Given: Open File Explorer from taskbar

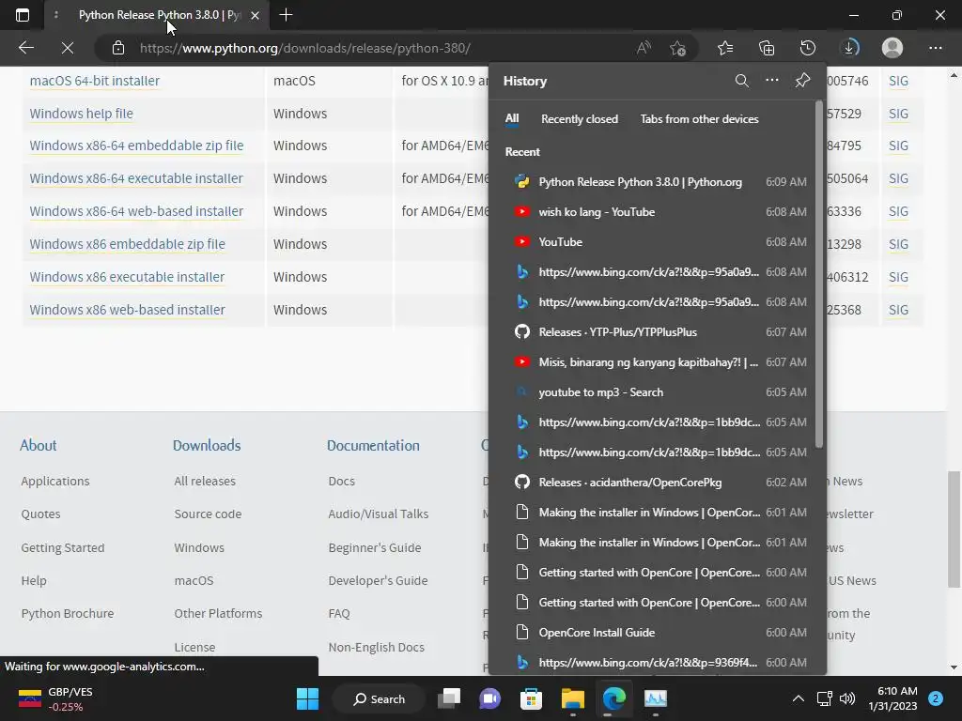Looking at the screenshot, I should tap(572, 698).
